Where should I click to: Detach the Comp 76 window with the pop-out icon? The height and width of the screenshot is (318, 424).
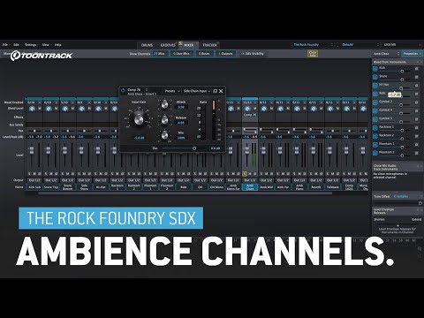point(215,91)
